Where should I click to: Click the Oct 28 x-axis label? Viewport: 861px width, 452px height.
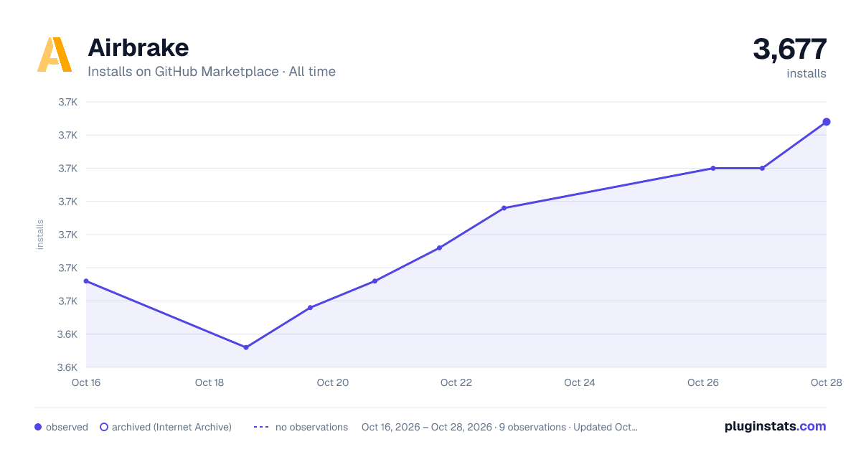tap(827, 382)
